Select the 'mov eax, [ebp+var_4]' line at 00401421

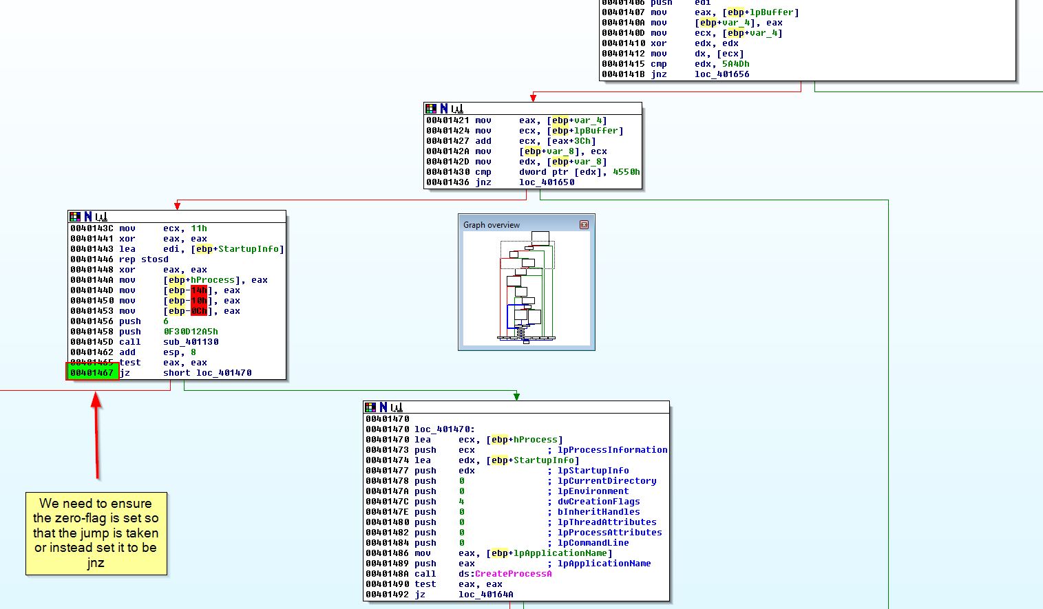(516, 120)
